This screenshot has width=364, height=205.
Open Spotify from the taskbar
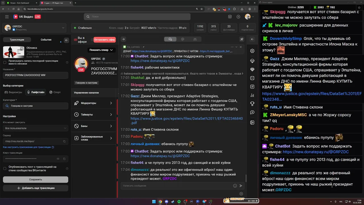coord(179,202)
